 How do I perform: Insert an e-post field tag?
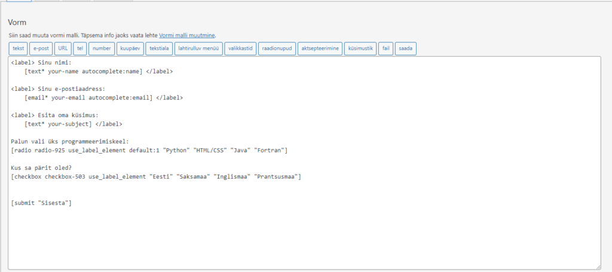pyautogui.click(x=41, y=48)
